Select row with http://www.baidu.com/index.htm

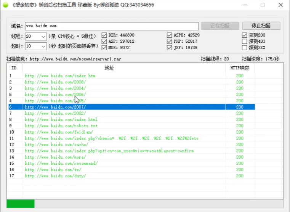[x=132, y=75]
